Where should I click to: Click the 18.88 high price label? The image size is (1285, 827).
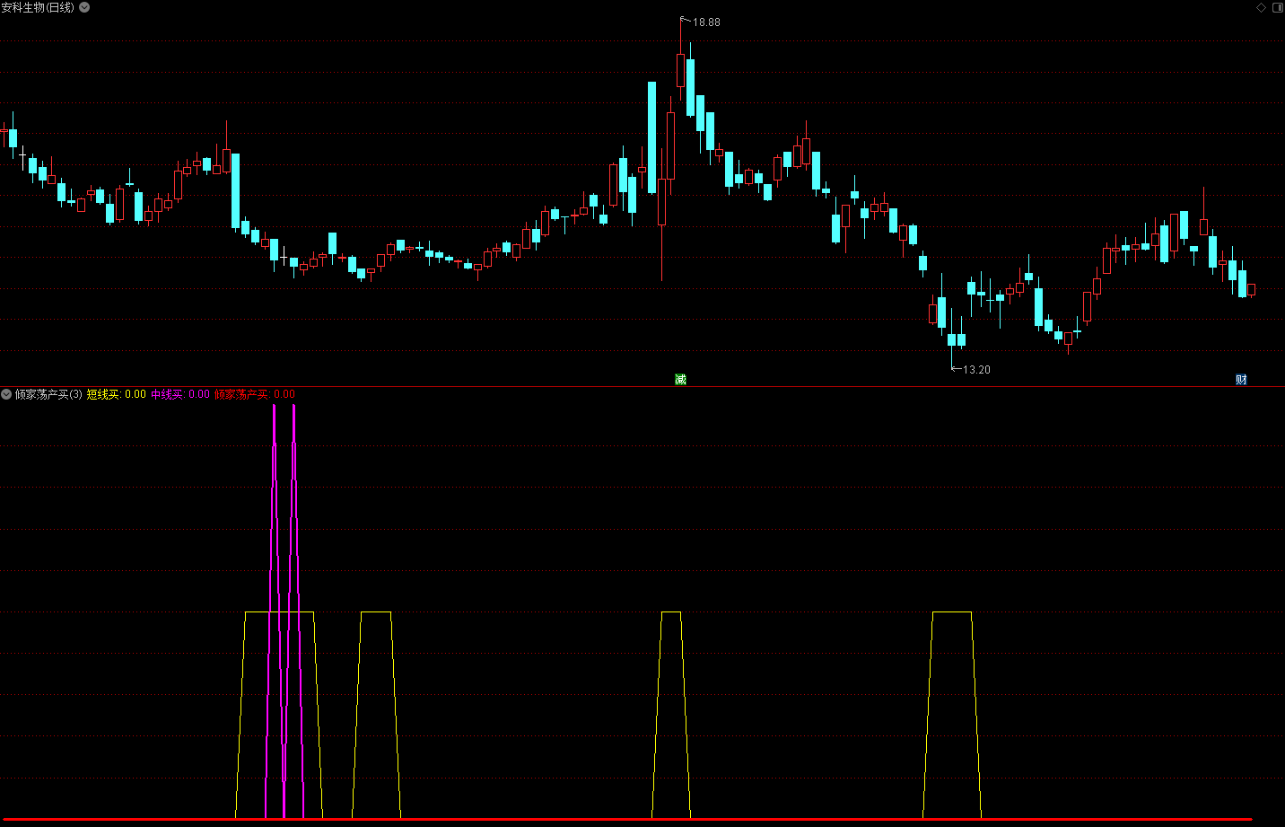pyautogui.click(x=706, y=22)
